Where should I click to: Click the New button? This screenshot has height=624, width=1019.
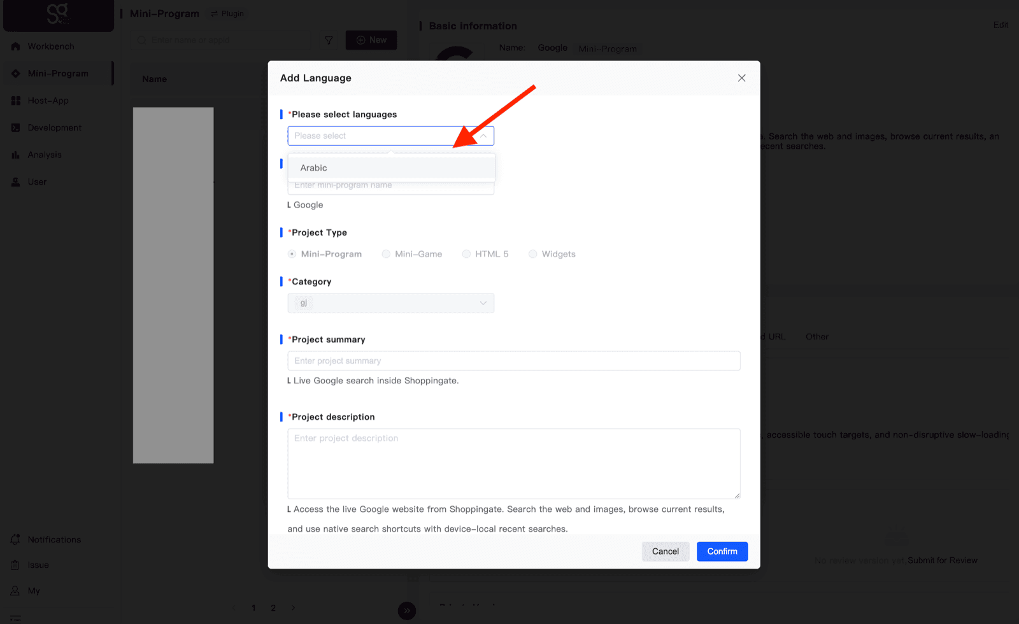point(371,40)
